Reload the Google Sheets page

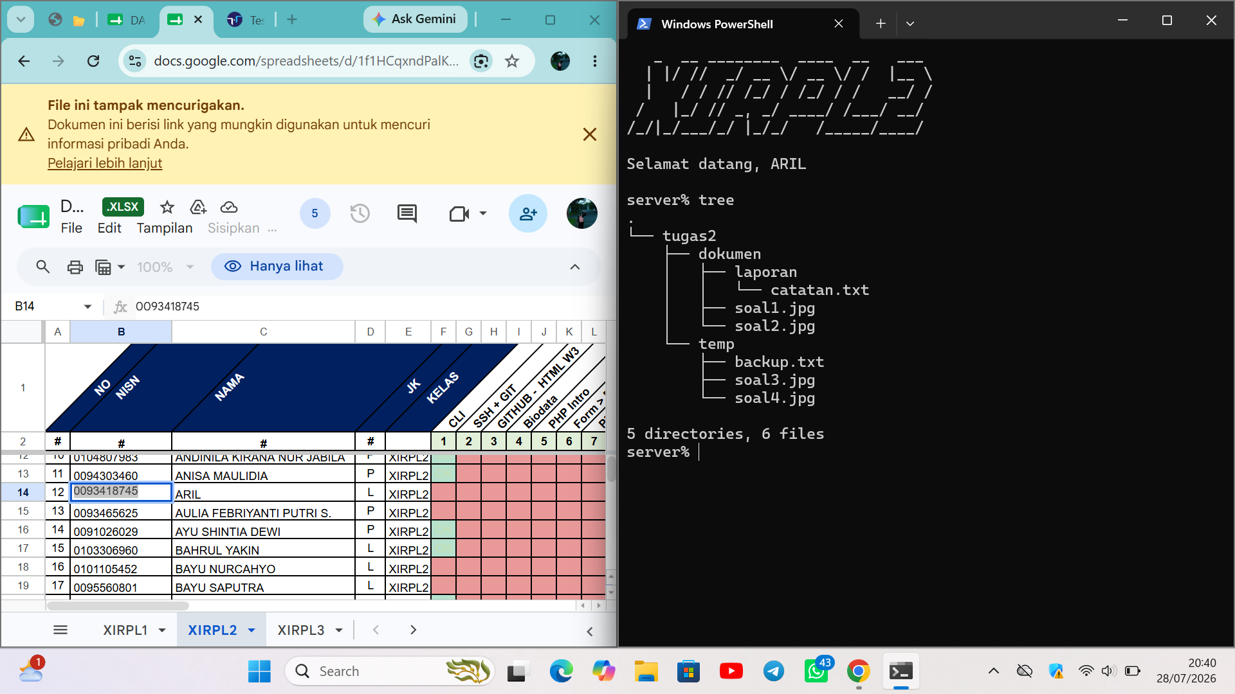click(93, 61)
